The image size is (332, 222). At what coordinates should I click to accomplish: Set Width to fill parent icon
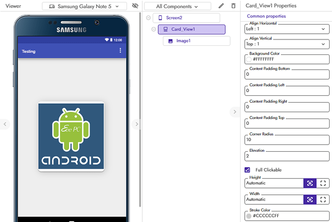click(x=323, y=199)
